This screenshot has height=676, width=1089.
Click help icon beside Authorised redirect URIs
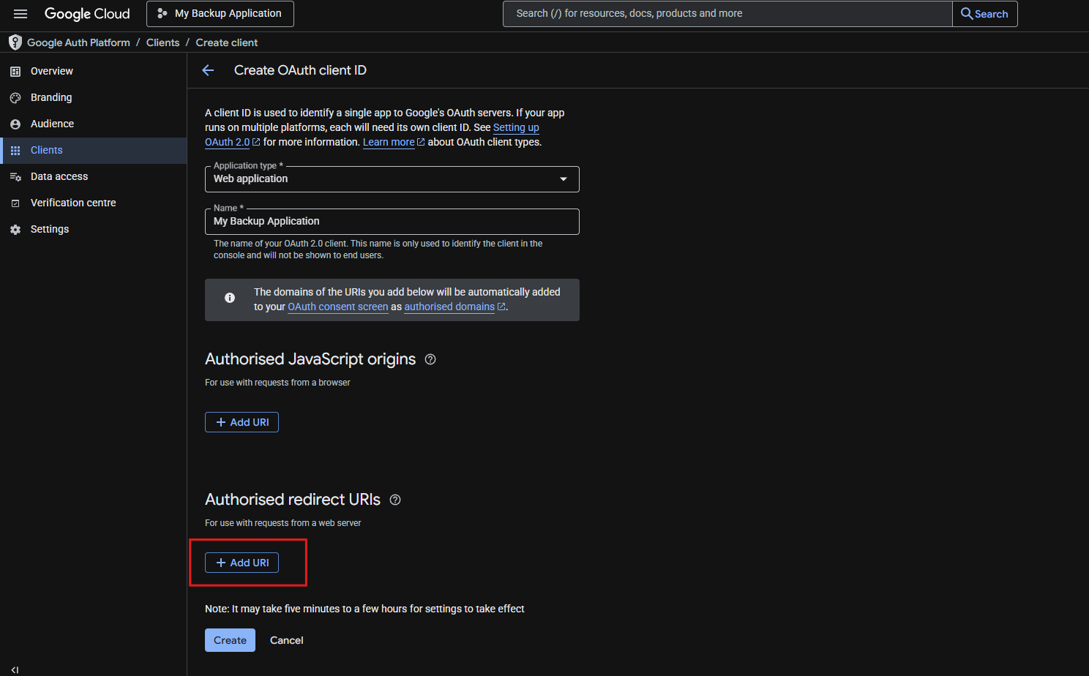click(x=395, y=500)
